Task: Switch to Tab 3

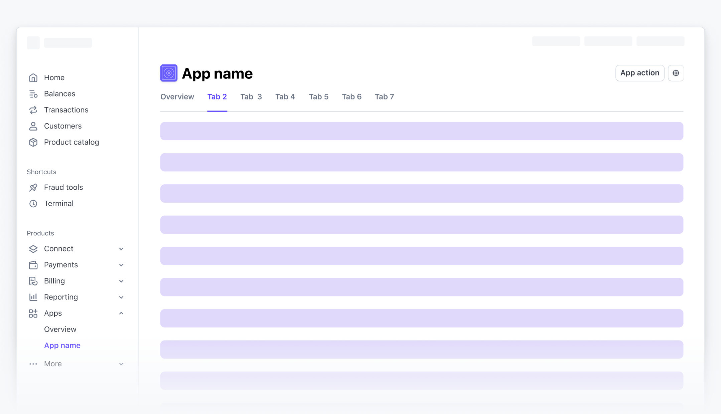Action: pos(251,96)
